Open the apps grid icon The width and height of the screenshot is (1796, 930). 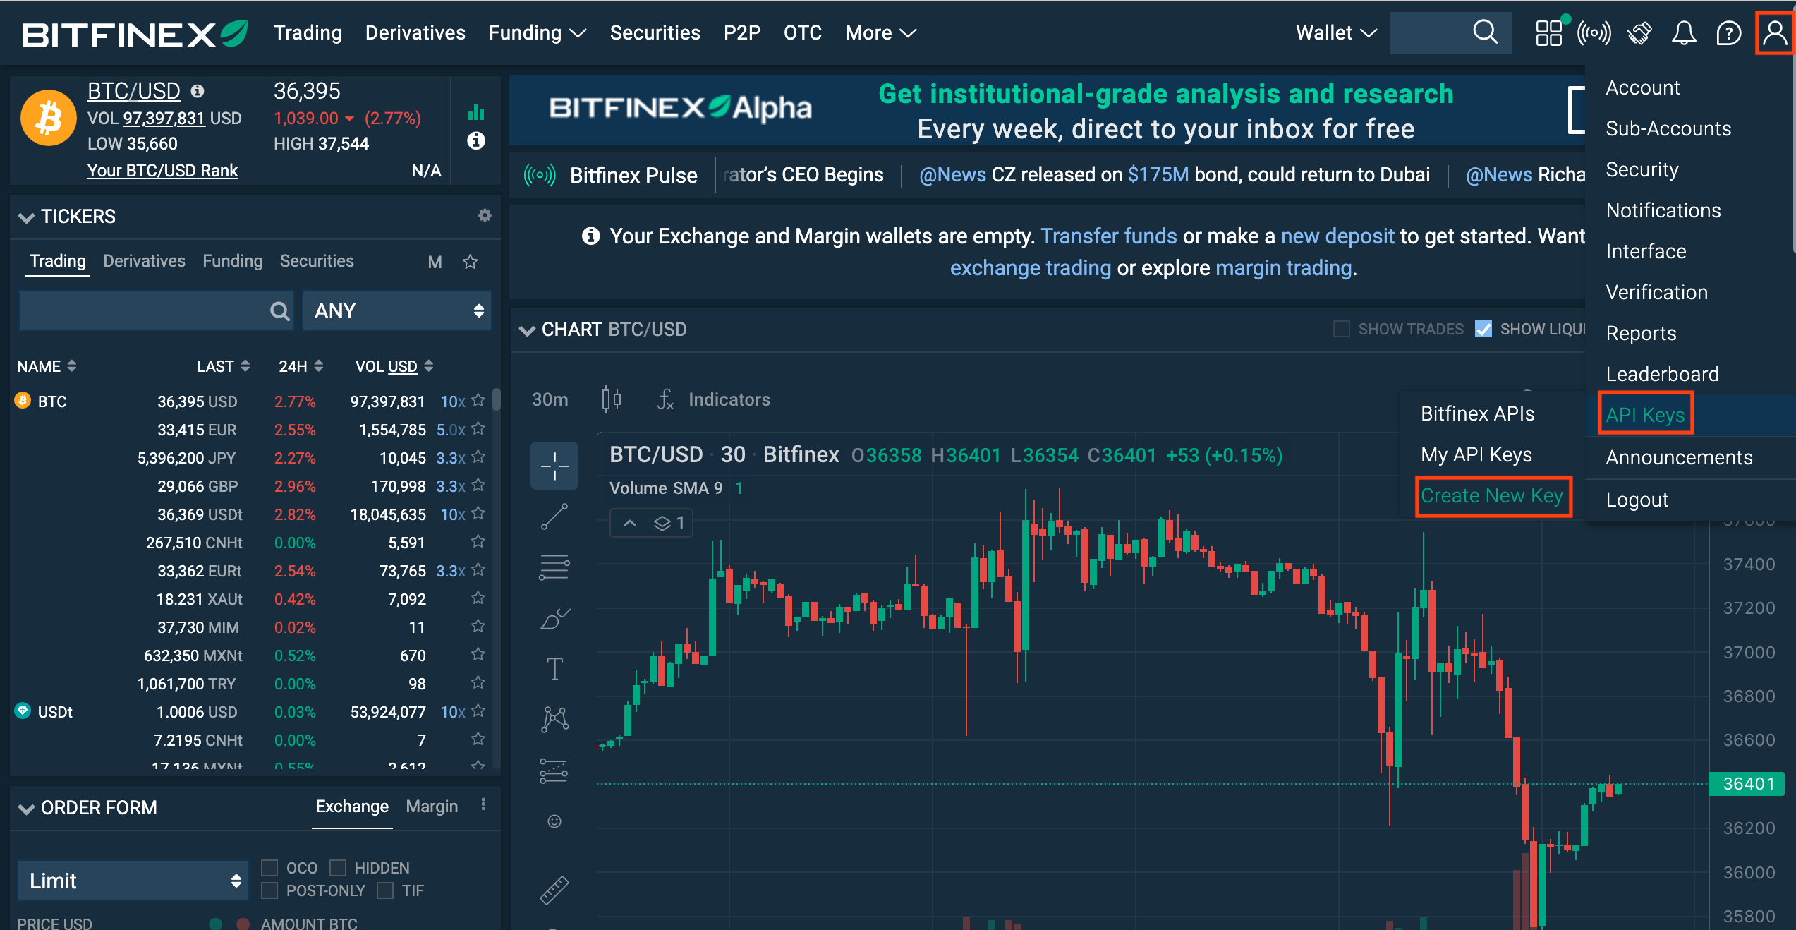[1549, 32]
